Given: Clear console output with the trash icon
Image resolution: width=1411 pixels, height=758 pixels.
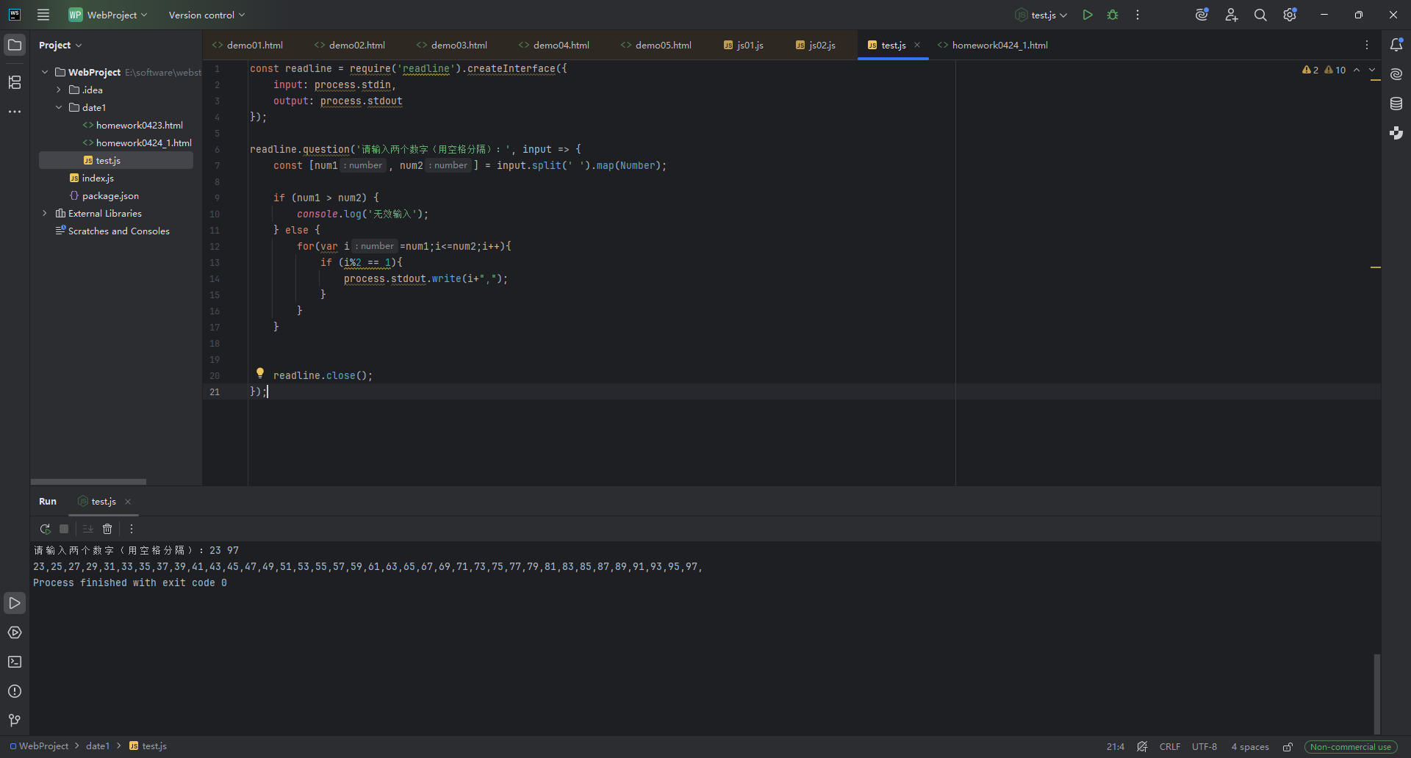Looking at the screenshot, I should 107,529.
